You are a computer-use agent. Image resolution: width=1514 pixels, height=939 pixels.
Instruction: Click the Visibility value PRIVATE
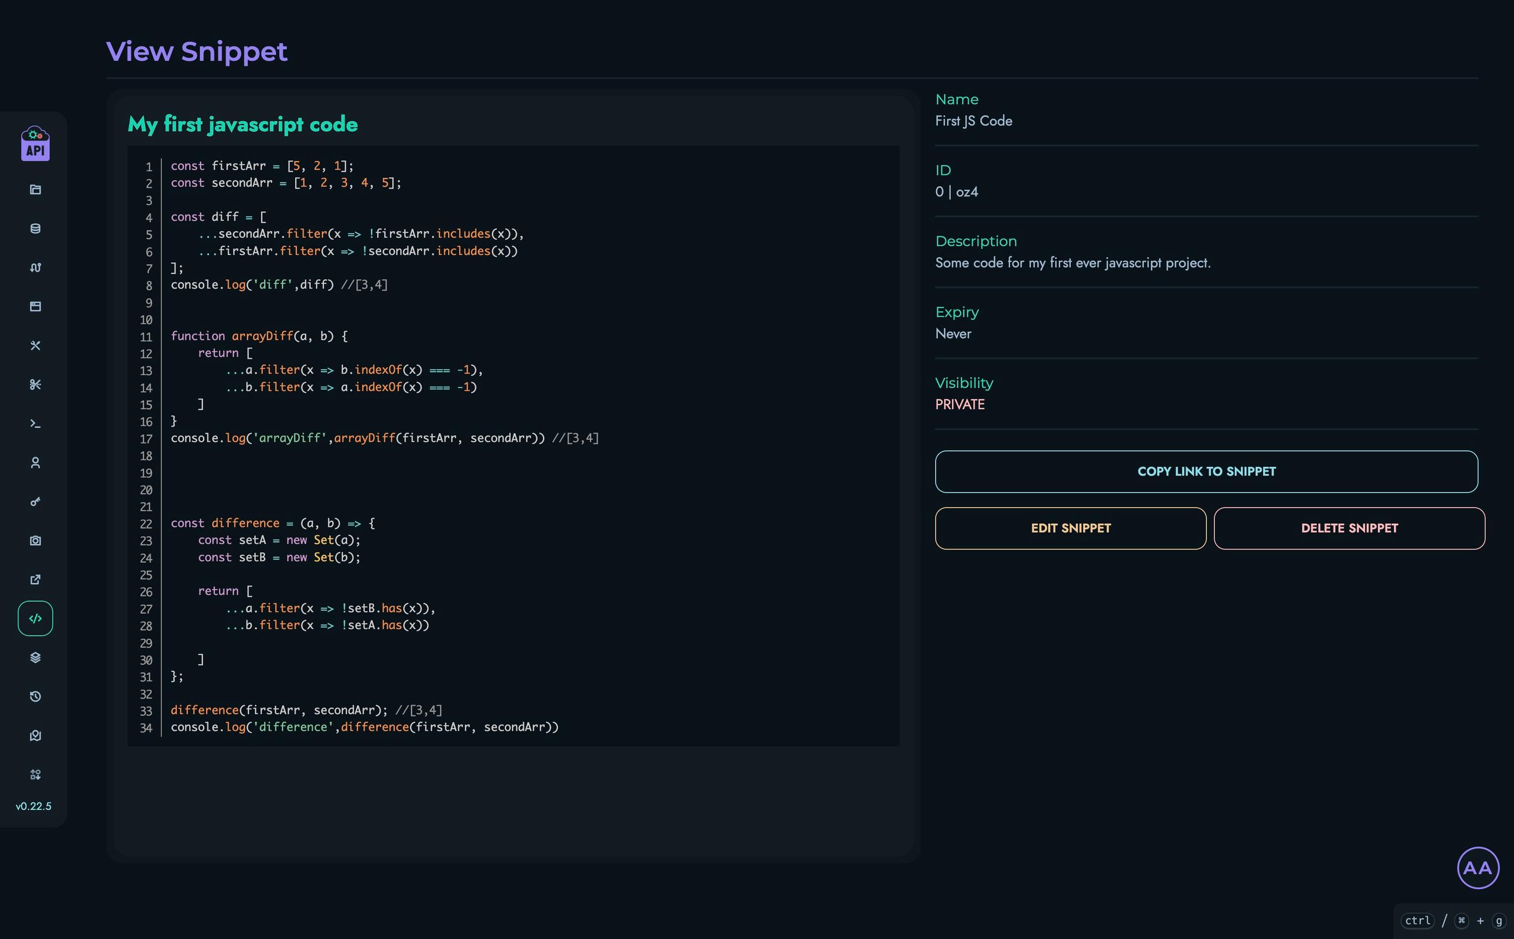959,404
